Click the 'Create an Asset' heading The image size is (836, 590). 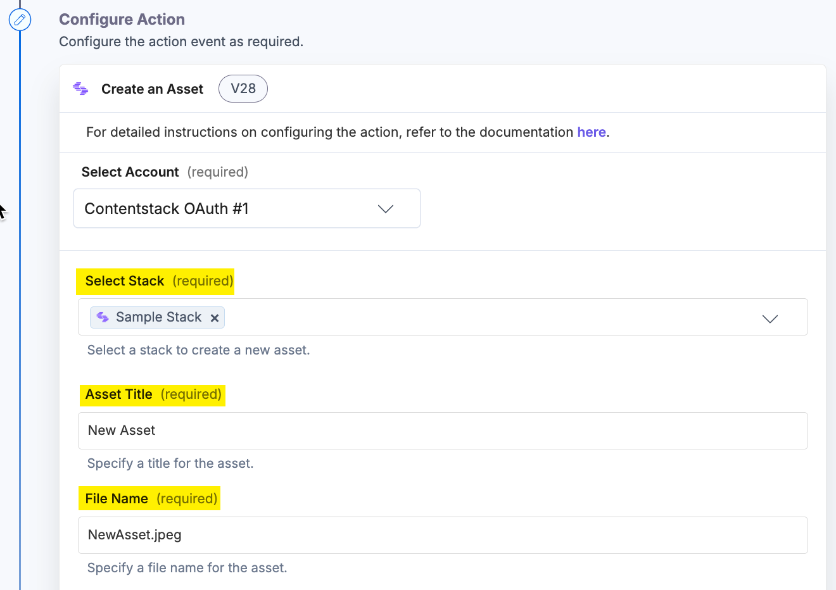pos(152,89)
